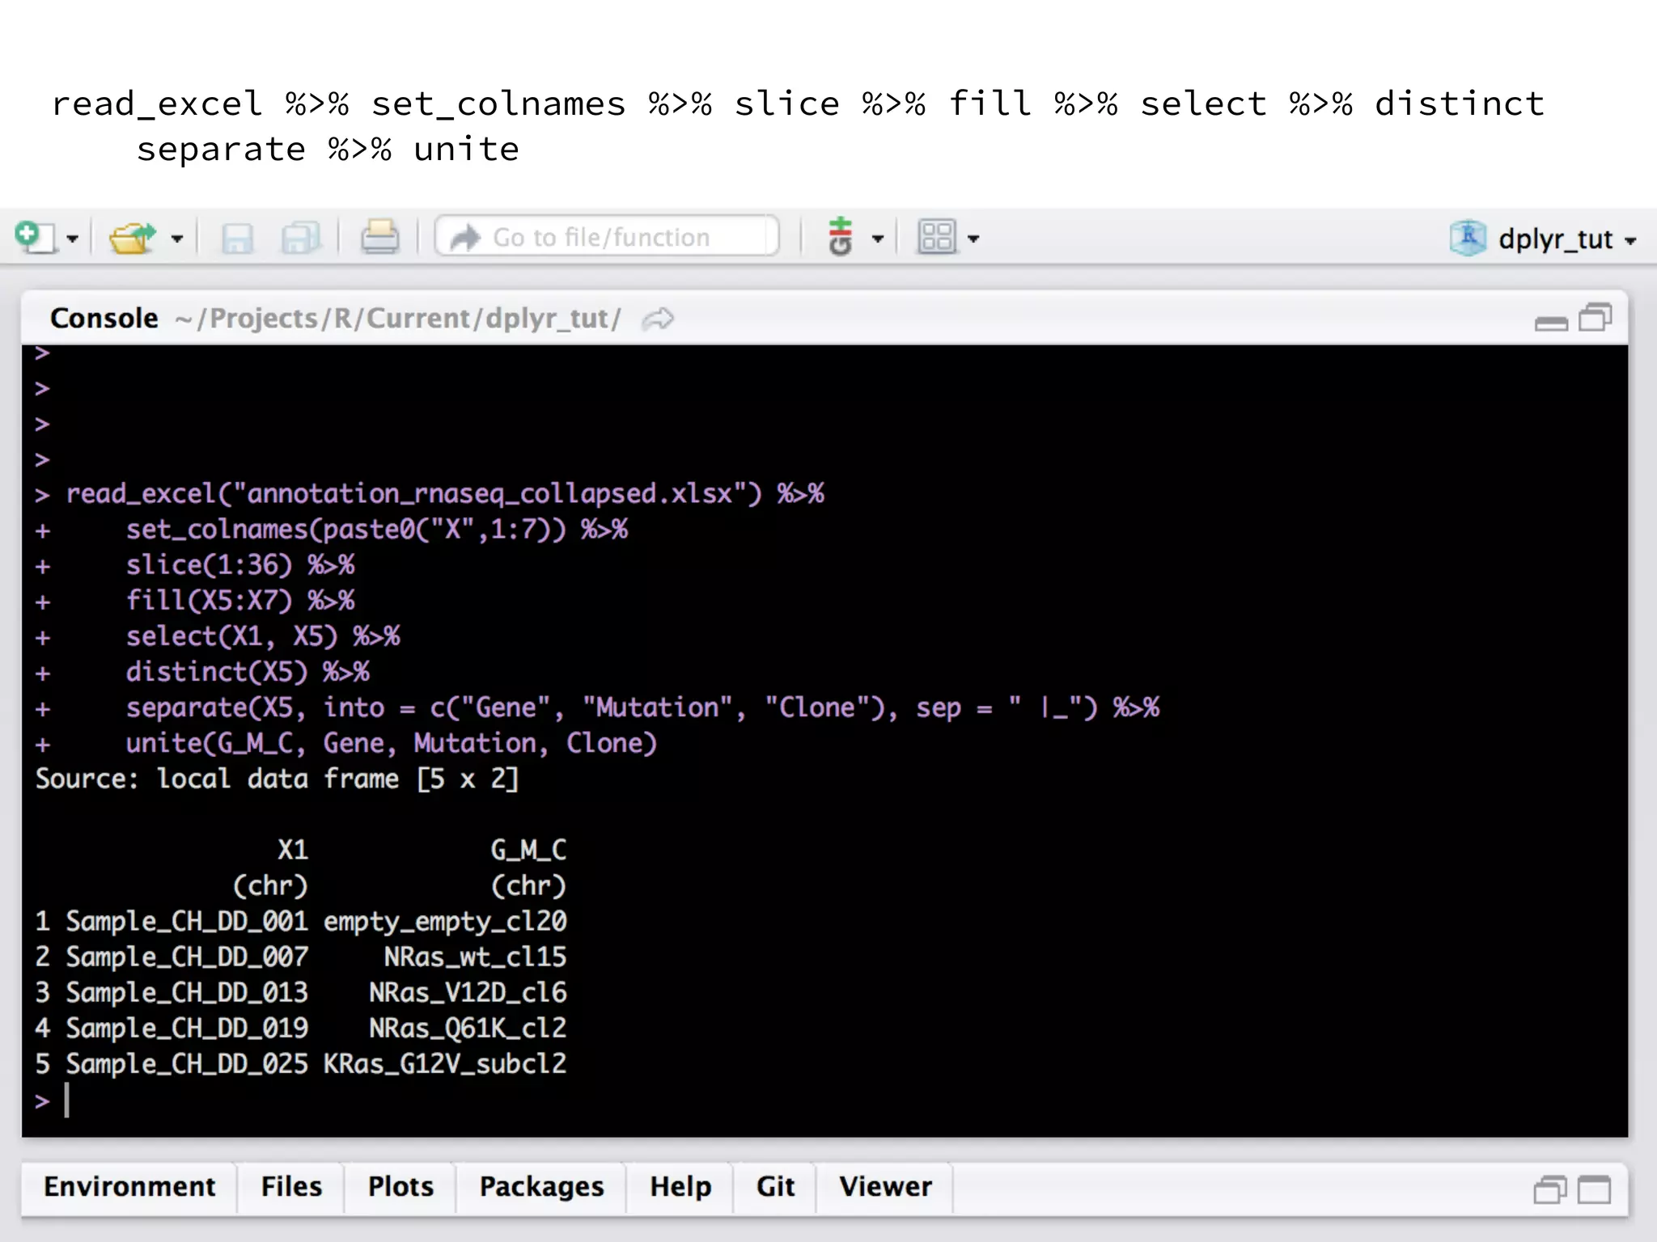Restore the bottom pane icon
Screen dimensions: 1657x1242
1549,1189
